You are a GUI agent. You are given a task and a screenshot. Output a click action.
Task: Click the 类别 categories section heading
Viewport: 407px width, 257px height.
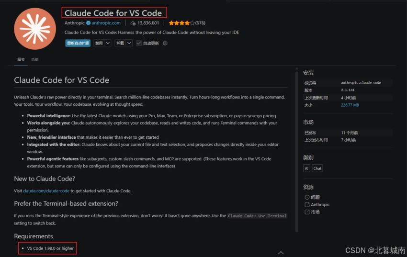(x=308, y=157)
